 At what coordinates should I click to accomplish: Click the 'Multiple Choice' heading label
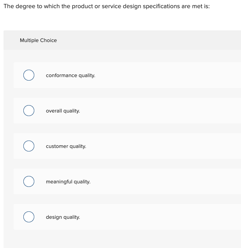click(x=38, y=40)
